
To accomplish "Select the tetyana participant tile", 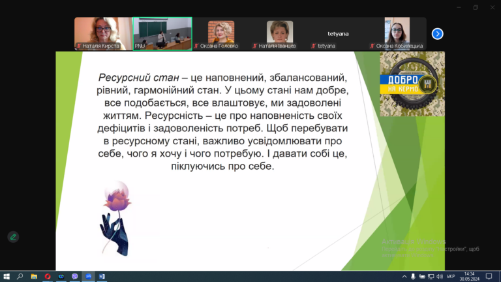I will tap(338, 33).
